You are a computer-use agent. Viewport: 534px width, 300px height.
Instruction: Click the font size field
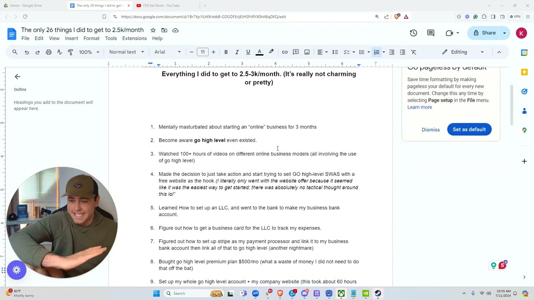(203, 52)
